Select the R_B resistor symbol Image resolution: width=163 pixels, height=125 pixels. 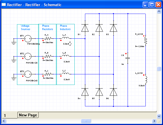click(48, 57)
